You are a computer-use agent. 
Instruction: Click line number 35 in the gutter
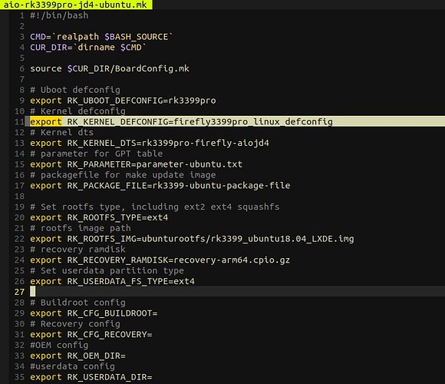[20, 377]
